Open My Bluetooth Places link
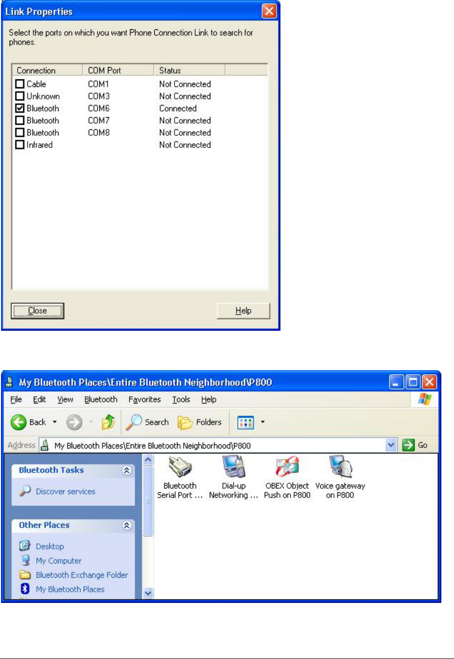Viewport: 454px width, 659px height. (62, 589)
